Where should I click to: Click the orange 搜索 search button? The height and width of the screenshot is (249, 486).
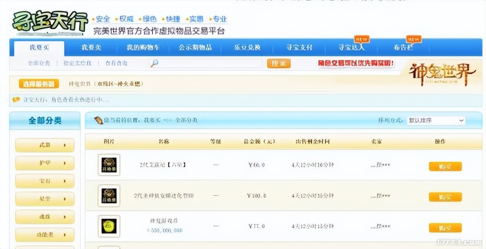click(279, 63)
